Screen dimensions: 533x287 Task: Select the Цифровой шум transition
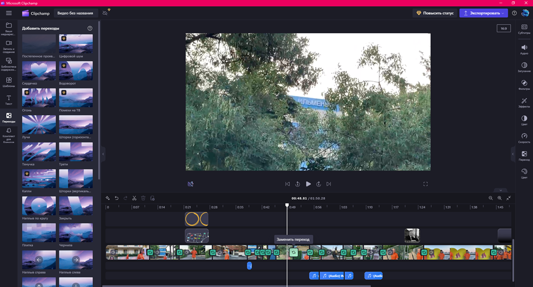pos(76,44)
